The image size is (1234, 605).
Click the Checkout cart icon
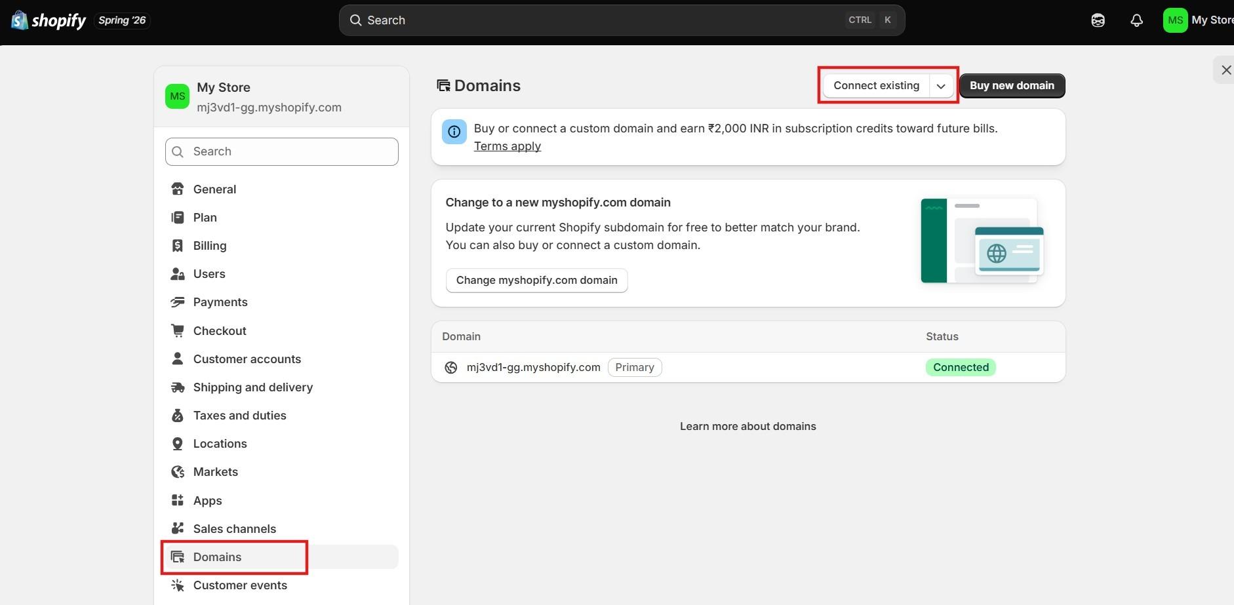point(177,330)
